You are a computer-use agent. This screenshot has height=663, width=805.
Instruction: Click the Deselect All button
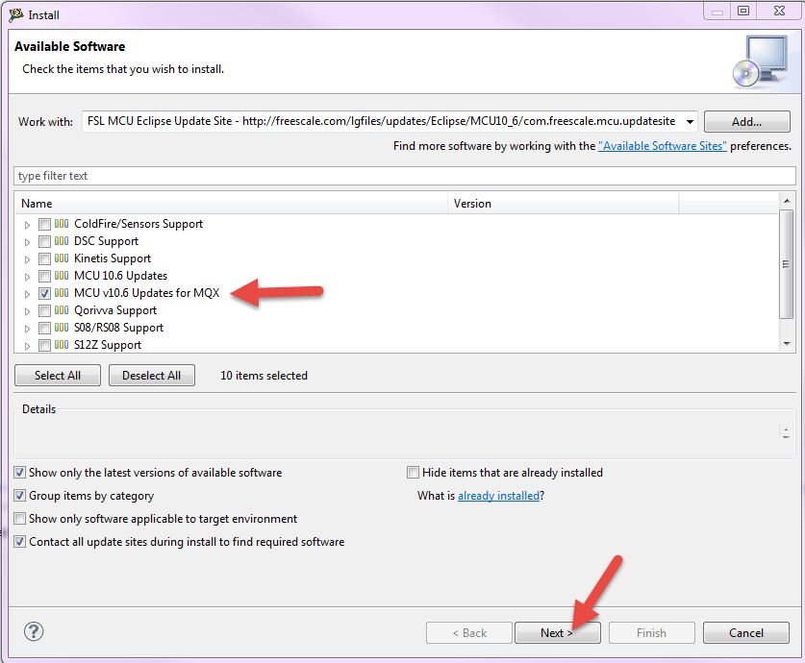151,376
